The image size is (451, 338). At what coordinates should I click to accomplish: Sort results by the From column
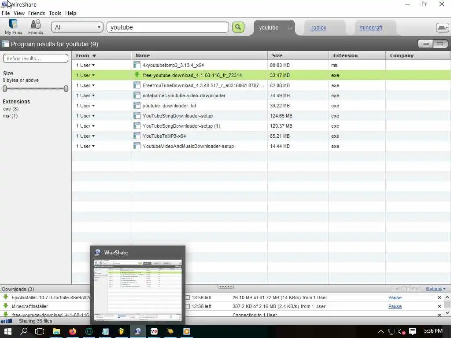coord(101,55)
